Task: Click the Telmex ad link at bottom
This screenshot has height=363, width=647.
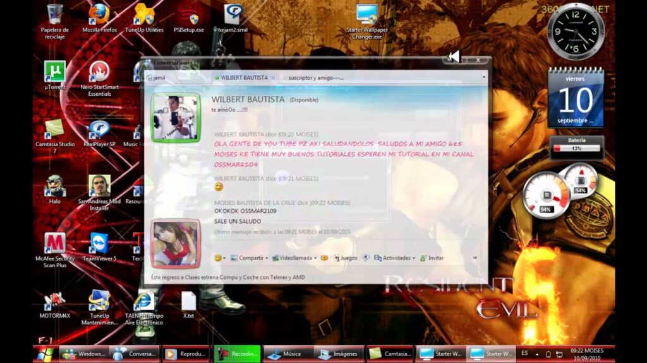Action: (227, 277)
